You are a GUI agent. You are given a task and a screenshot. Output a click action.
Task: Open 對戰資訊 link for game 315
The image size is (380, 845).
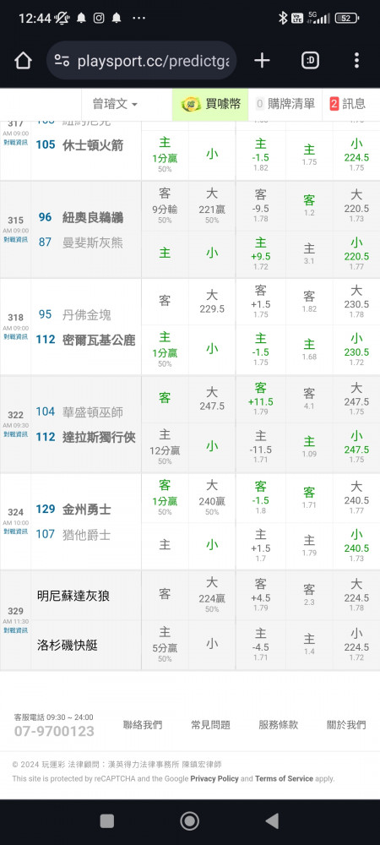point(15,239)
